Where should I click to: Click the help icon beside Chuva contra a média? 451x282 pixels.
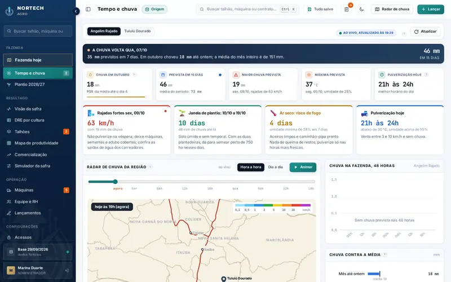click(385, 255)
